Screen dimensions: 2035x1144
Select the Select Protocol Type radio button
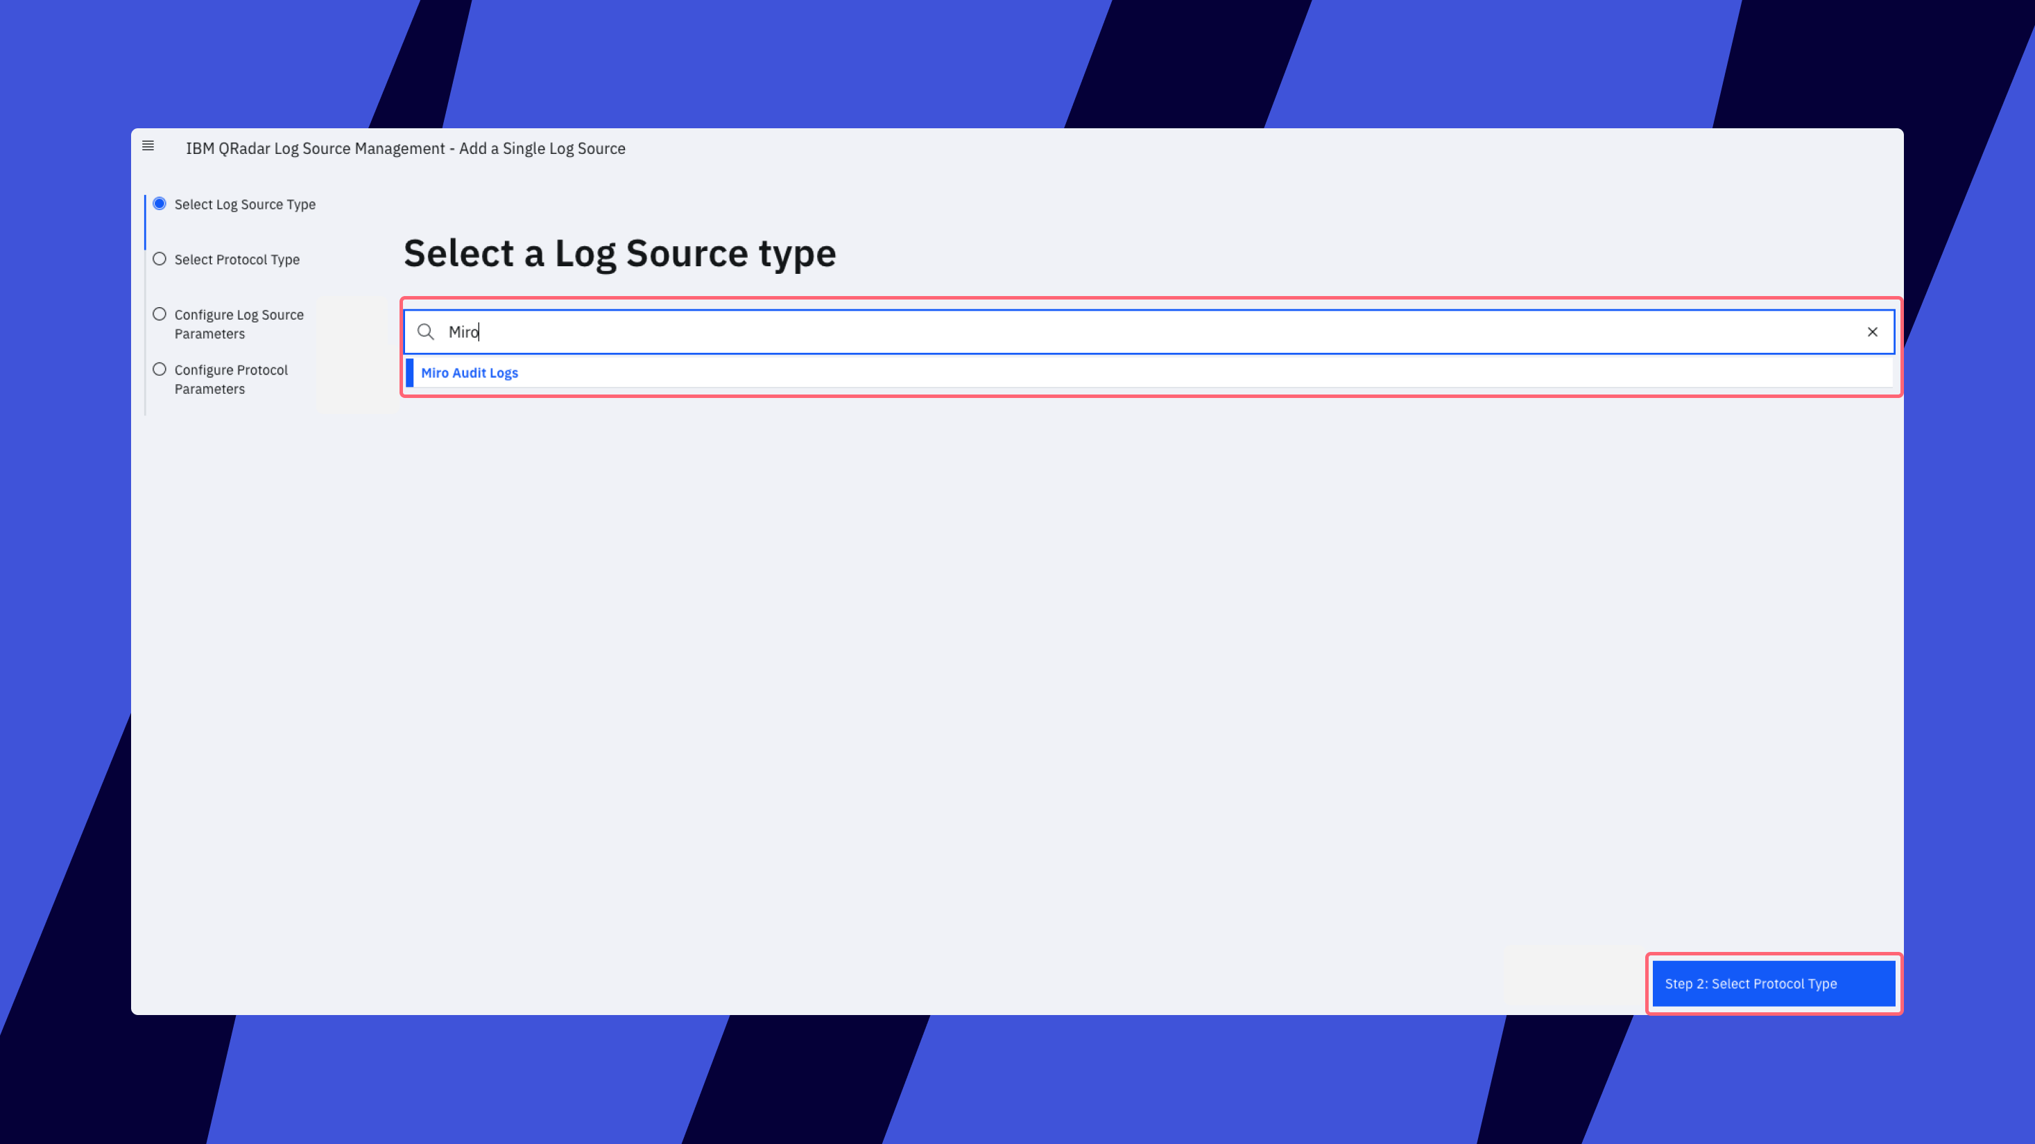click(x=160, y=259)
